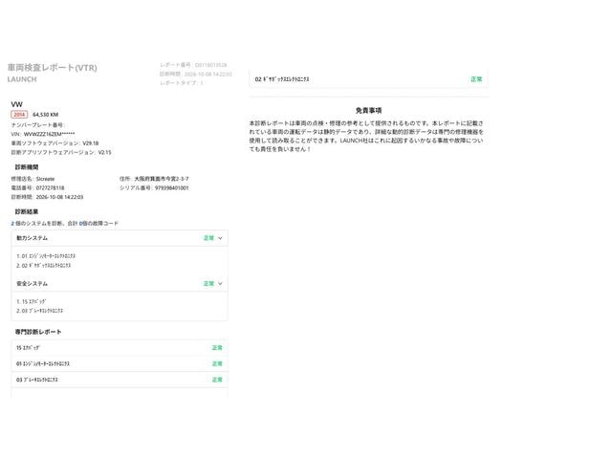Open the 01 engine row in 専門診断レポート
The height and width of the screenshot is (459, 612).
[120, 363]
